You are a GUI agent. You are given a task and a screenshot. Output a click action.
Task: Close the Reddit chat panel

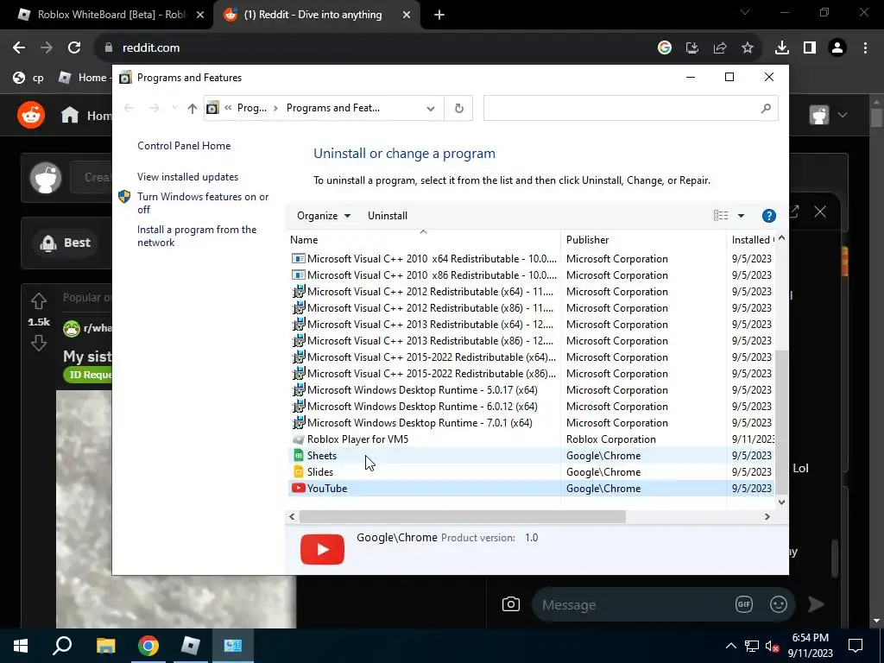pyautogui.click(x=820, y=212)
